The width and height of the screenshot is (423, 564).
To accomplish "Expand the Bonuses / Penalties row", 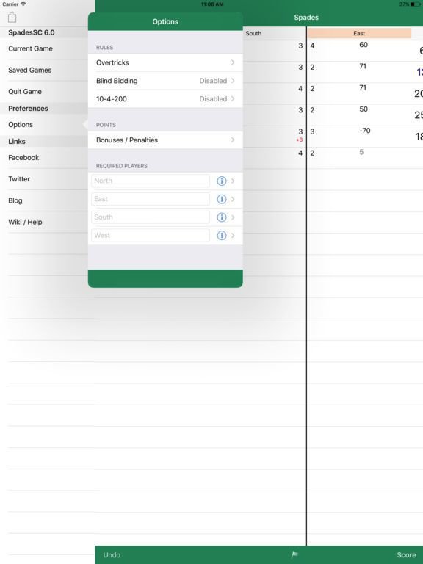I will pyautogui.click(x=165, y=140).
